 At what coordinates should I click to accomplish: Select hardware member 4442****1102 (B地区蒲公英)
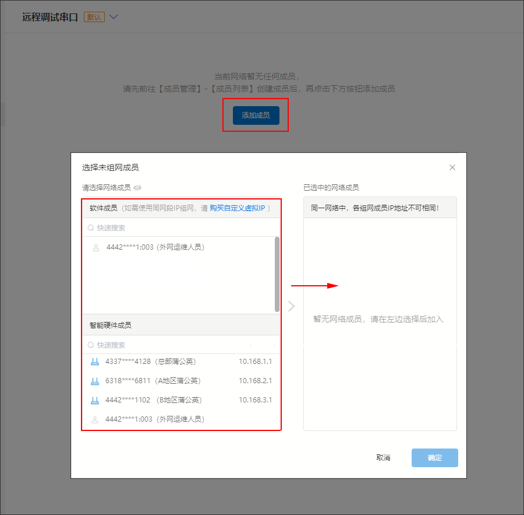click(x=181, y=400)
